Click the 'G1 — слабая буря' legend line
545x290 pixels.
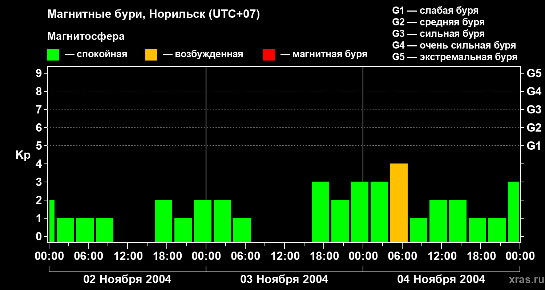435,11
